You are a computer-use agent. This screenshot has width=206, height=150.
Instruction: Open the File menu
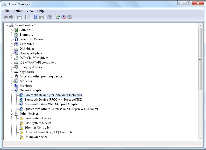(x=7, y=11)
